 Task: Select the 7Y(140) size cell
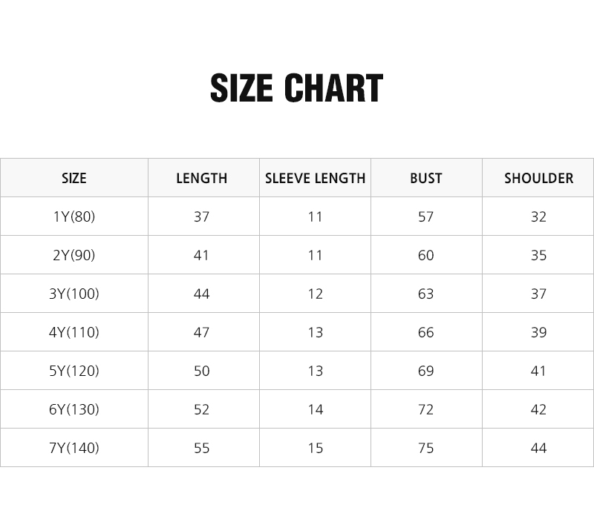click(x=74, y=448)
